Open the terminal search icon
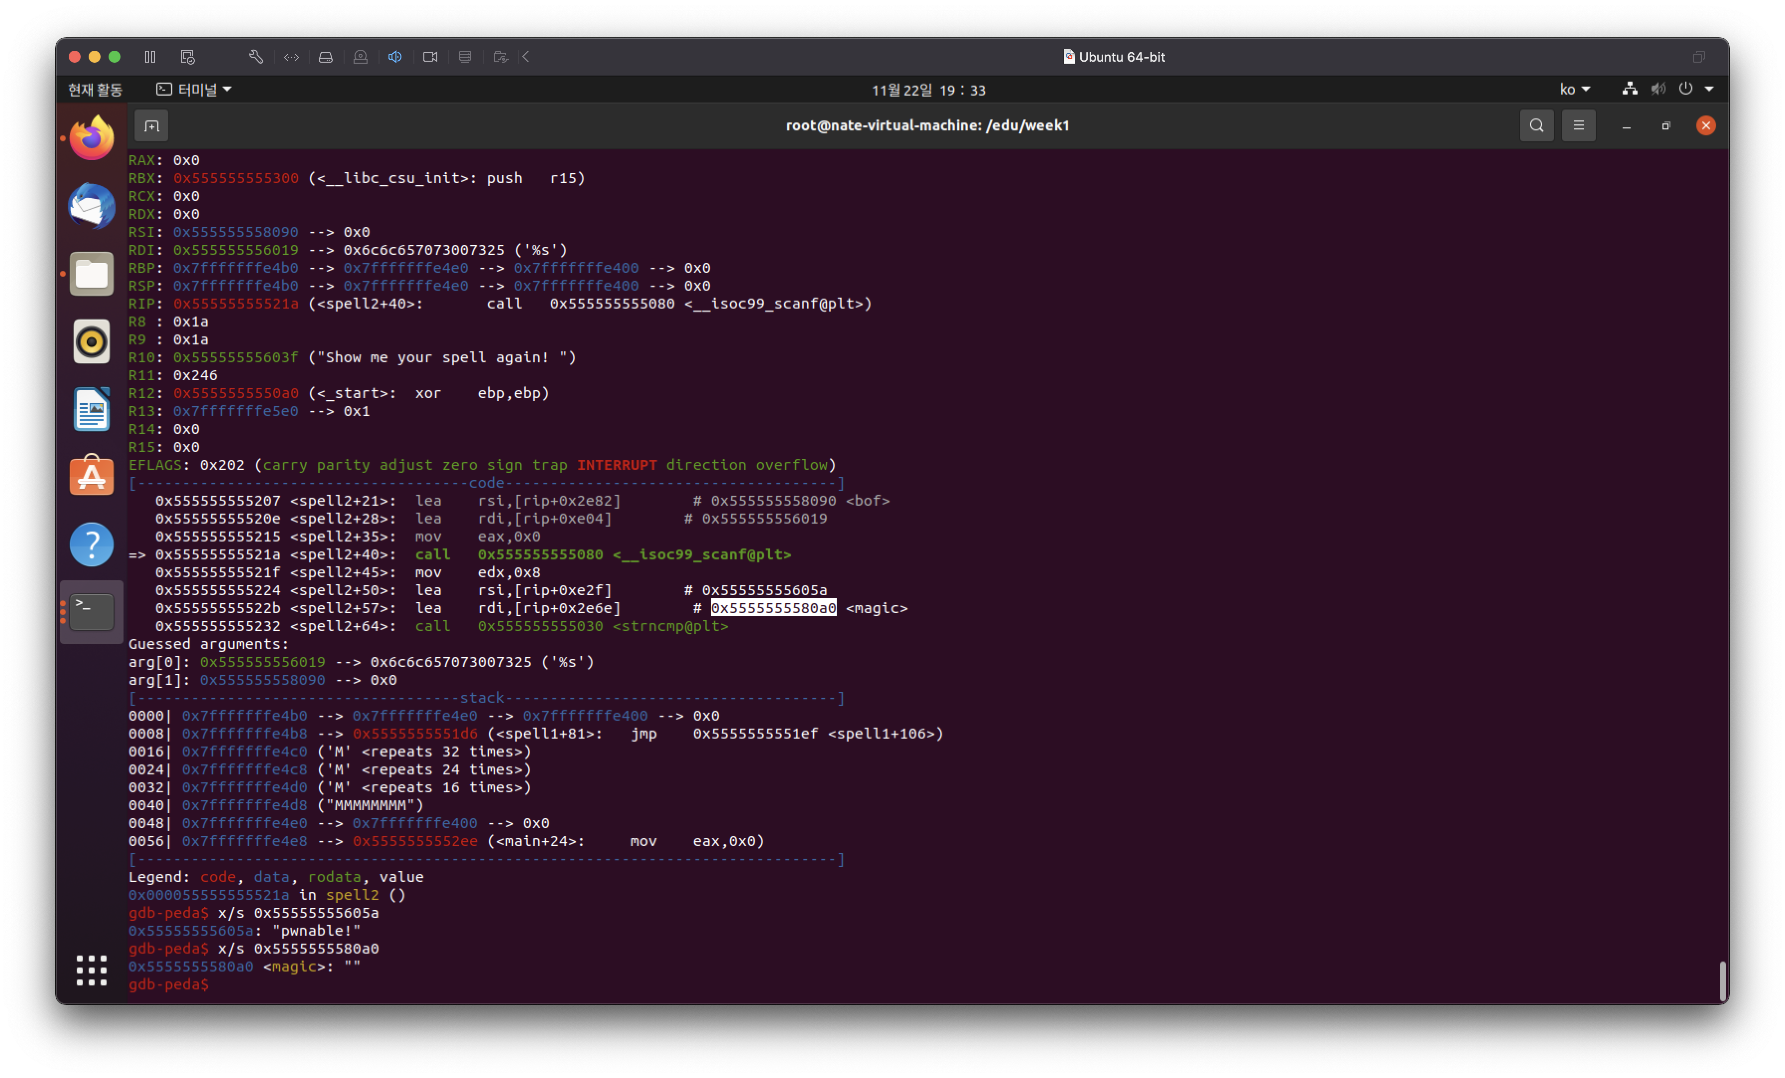Screen dimensions: 1785x1078 pyautogui.click(x=1536, y=126)
